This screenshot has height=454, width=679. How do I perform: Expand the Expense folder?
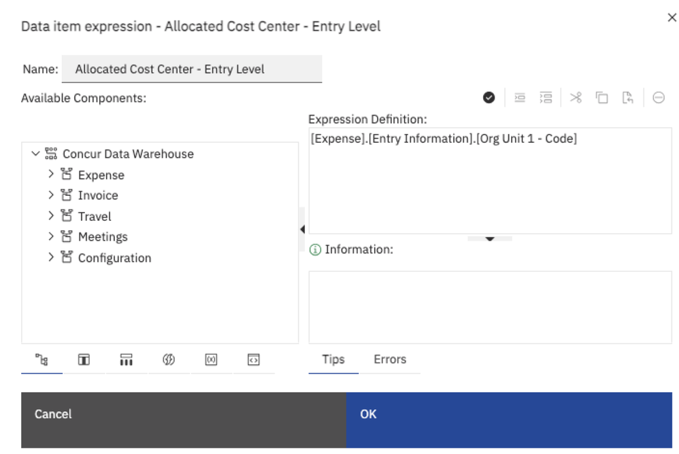[x=50, y=174]
